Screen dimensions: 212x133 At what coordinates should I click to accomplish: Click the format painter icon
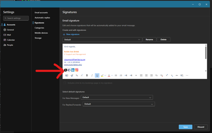click(x=72, y=75)
